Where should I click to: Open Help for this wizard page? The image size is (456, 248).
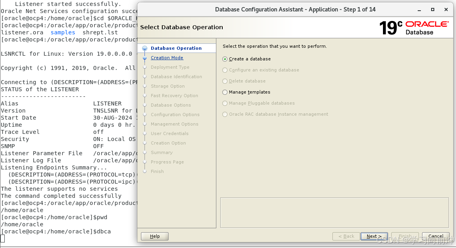[154, 236]
